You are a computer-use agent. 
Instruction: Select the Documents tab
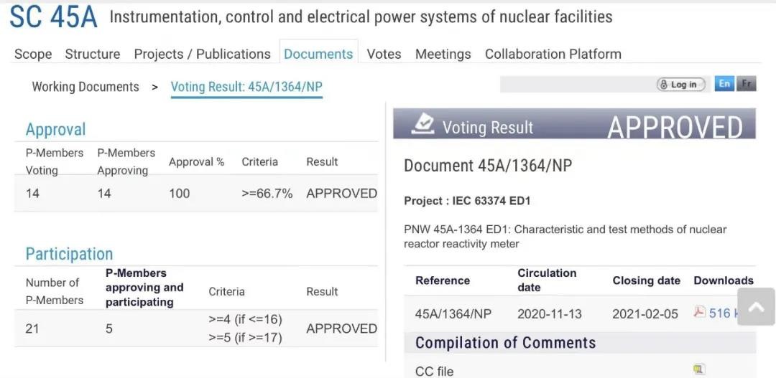pos(318,54)
